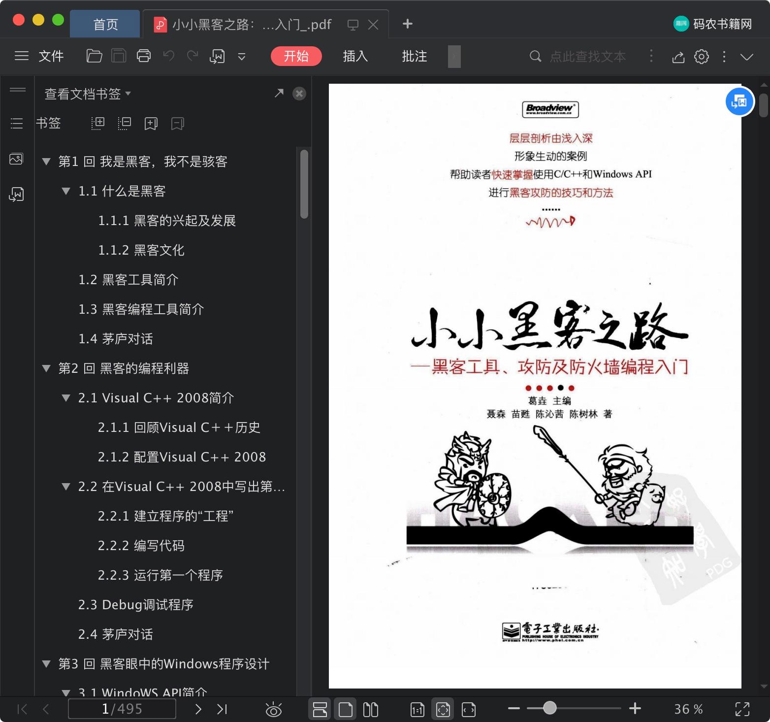This screenshot has height=722, width=770.
Task: Open the settings gear icon
Action: [x=702, y=57]
